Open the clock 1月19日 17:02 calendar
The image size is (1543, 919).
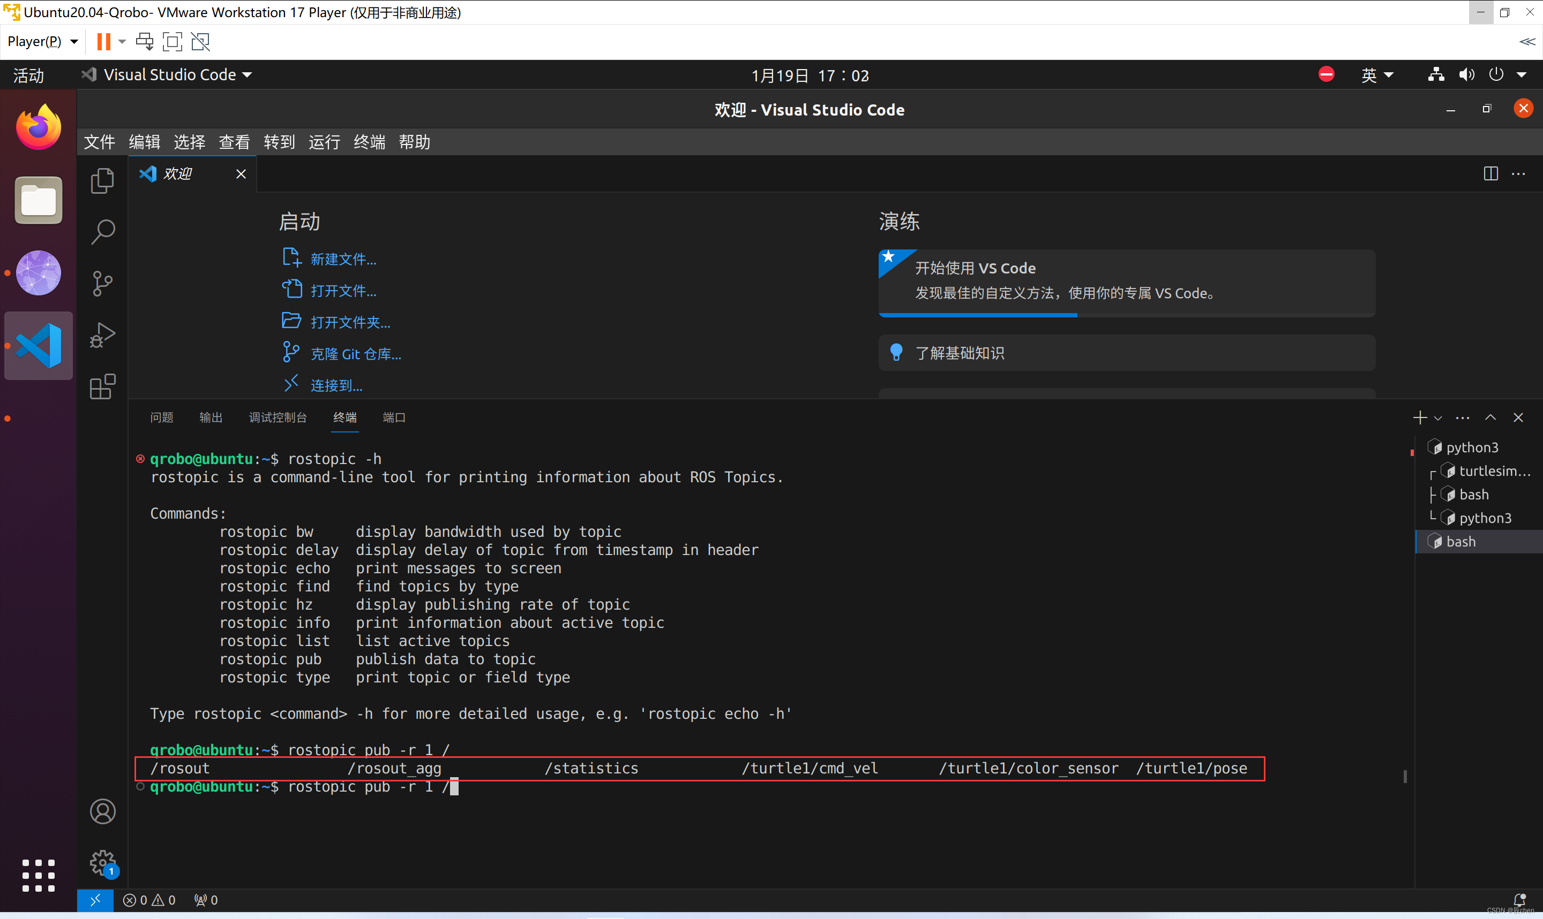[810, 75]
